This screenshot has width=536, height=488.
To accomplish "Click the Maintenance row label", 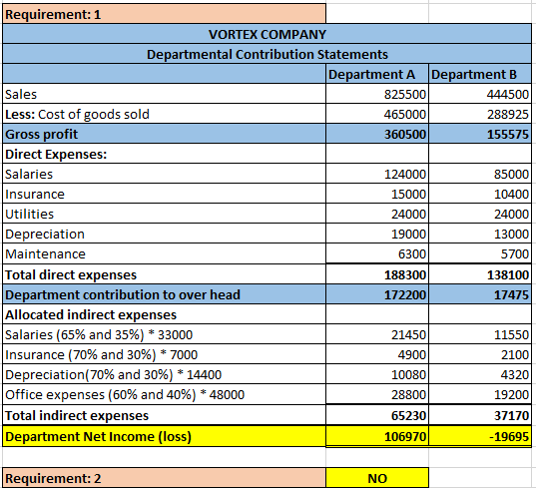I will point(164,253).
